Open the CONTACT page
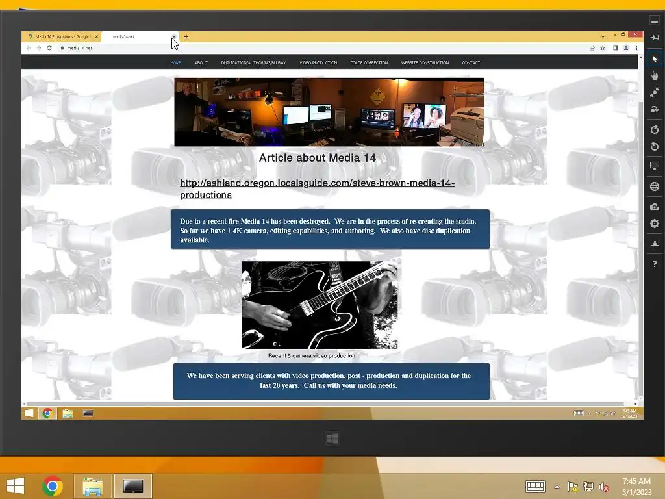Image resolution: width=665 pixels, height=499 pixels. [471, 62]
